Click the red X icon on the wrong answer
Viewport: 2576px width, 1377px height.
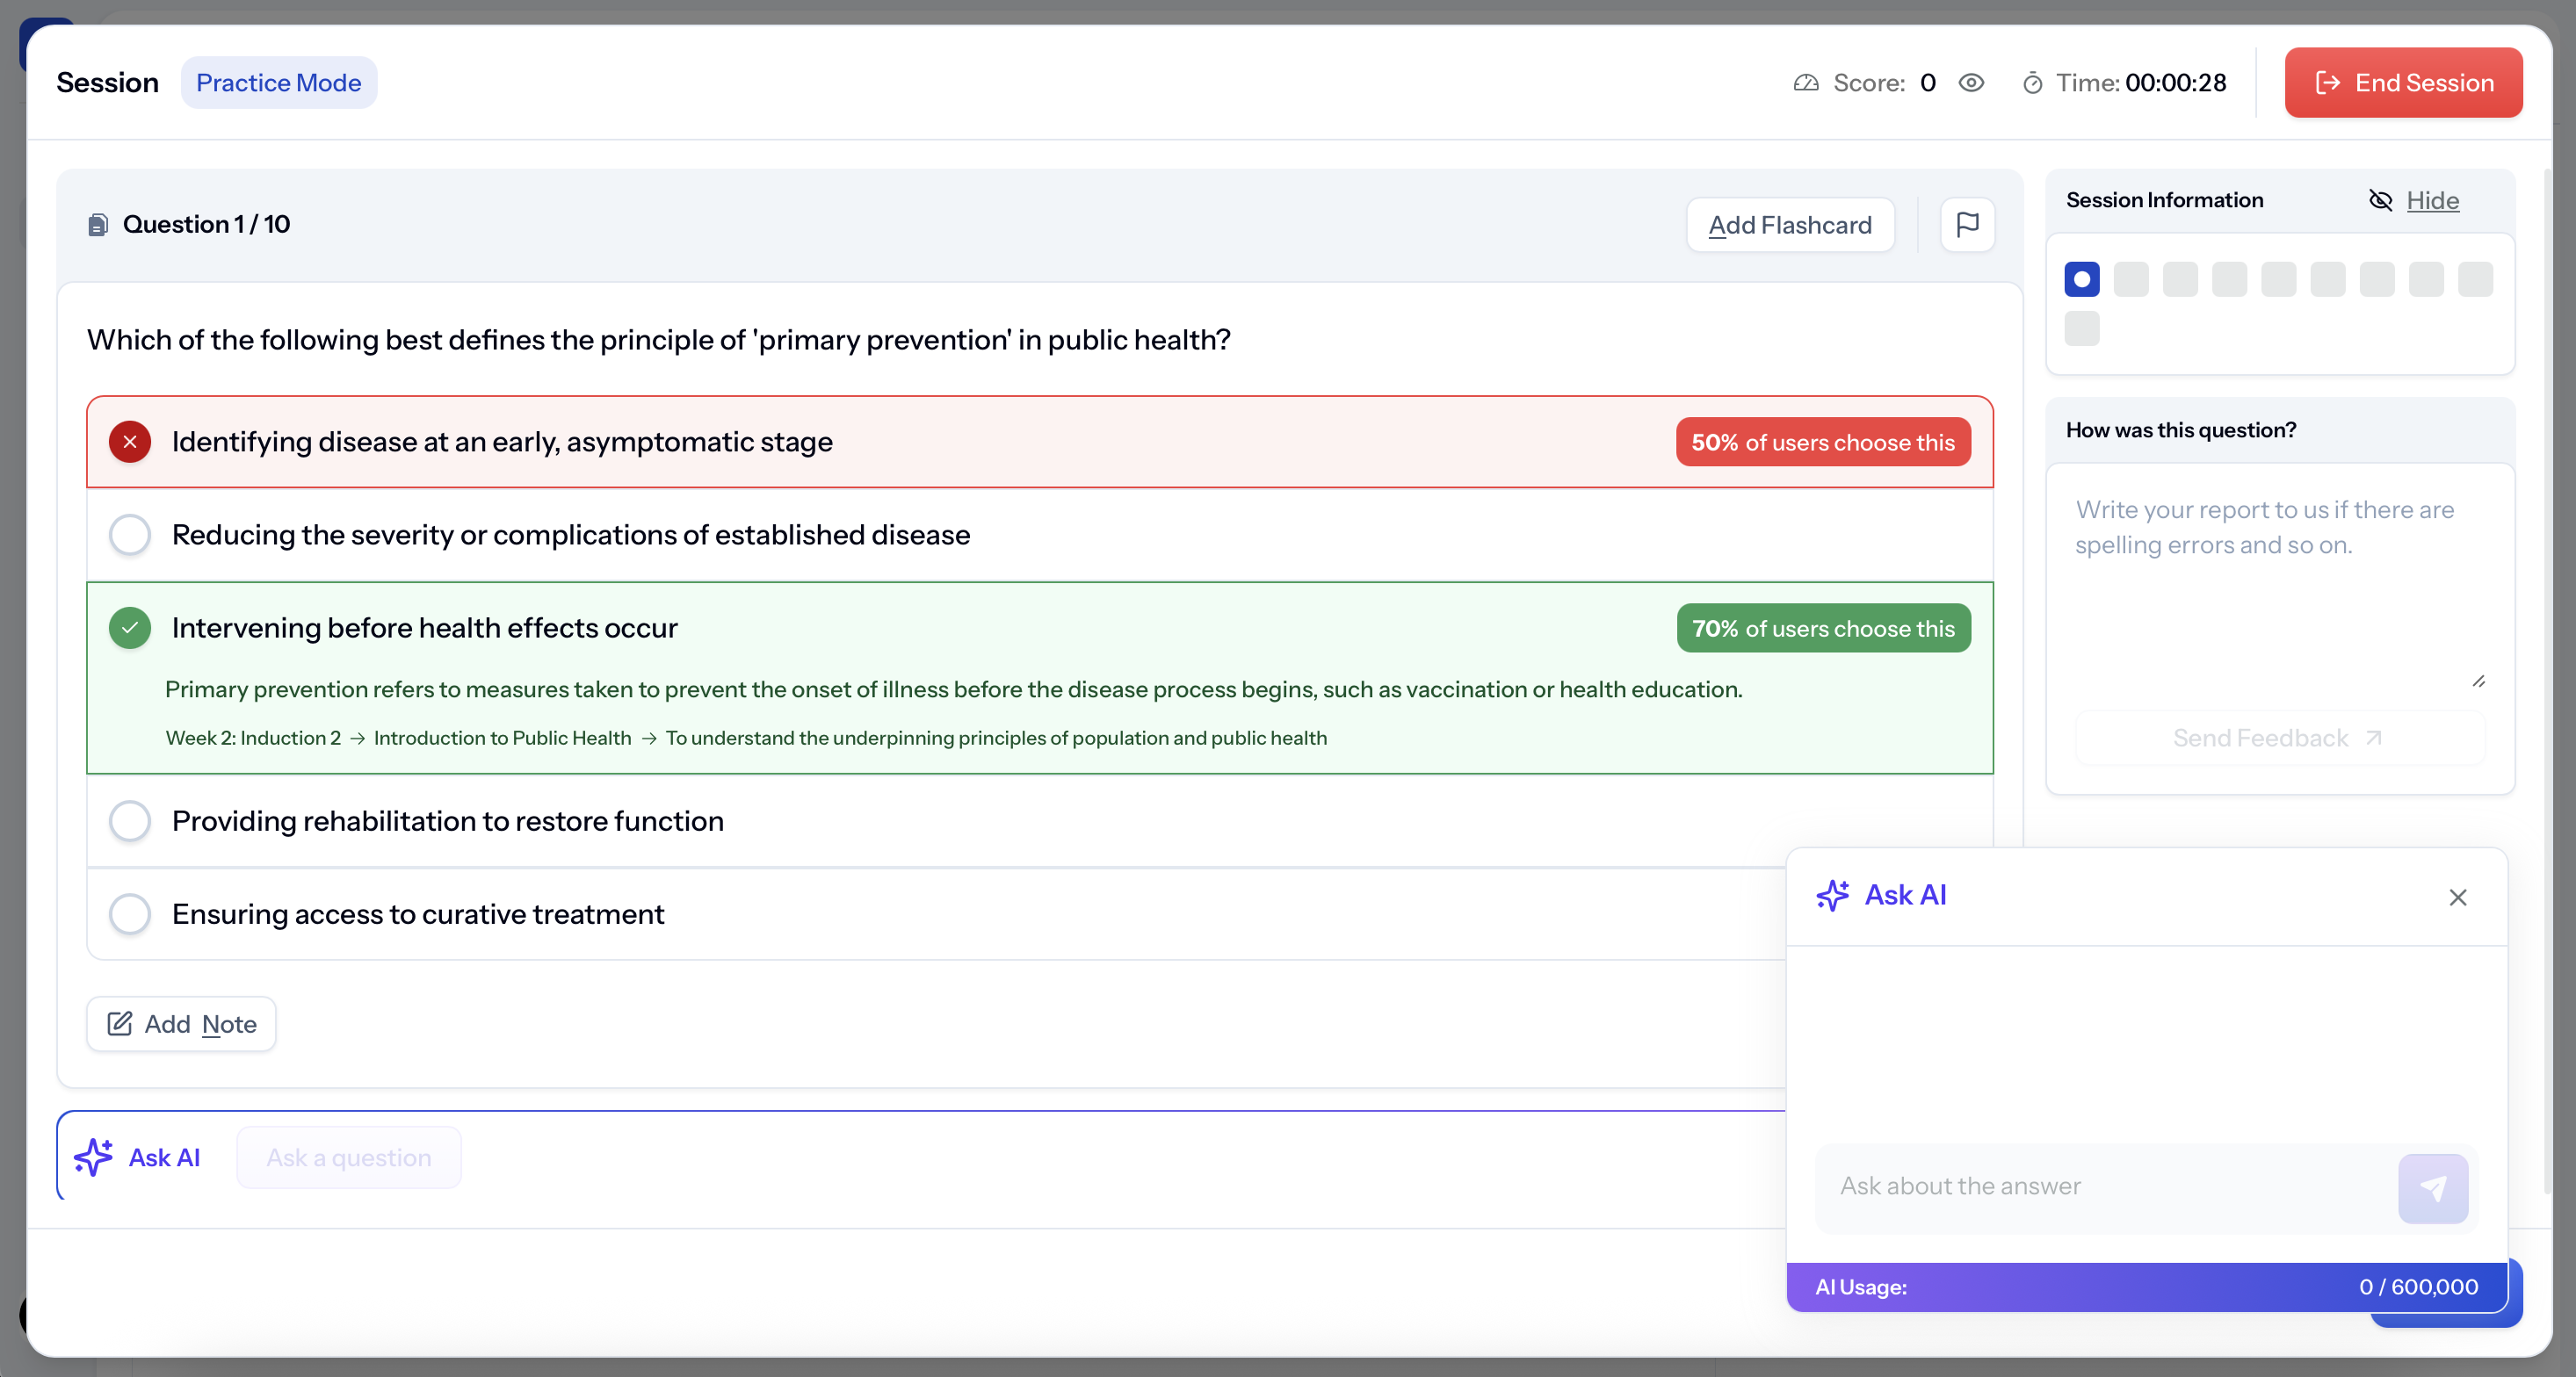point(130,442)
